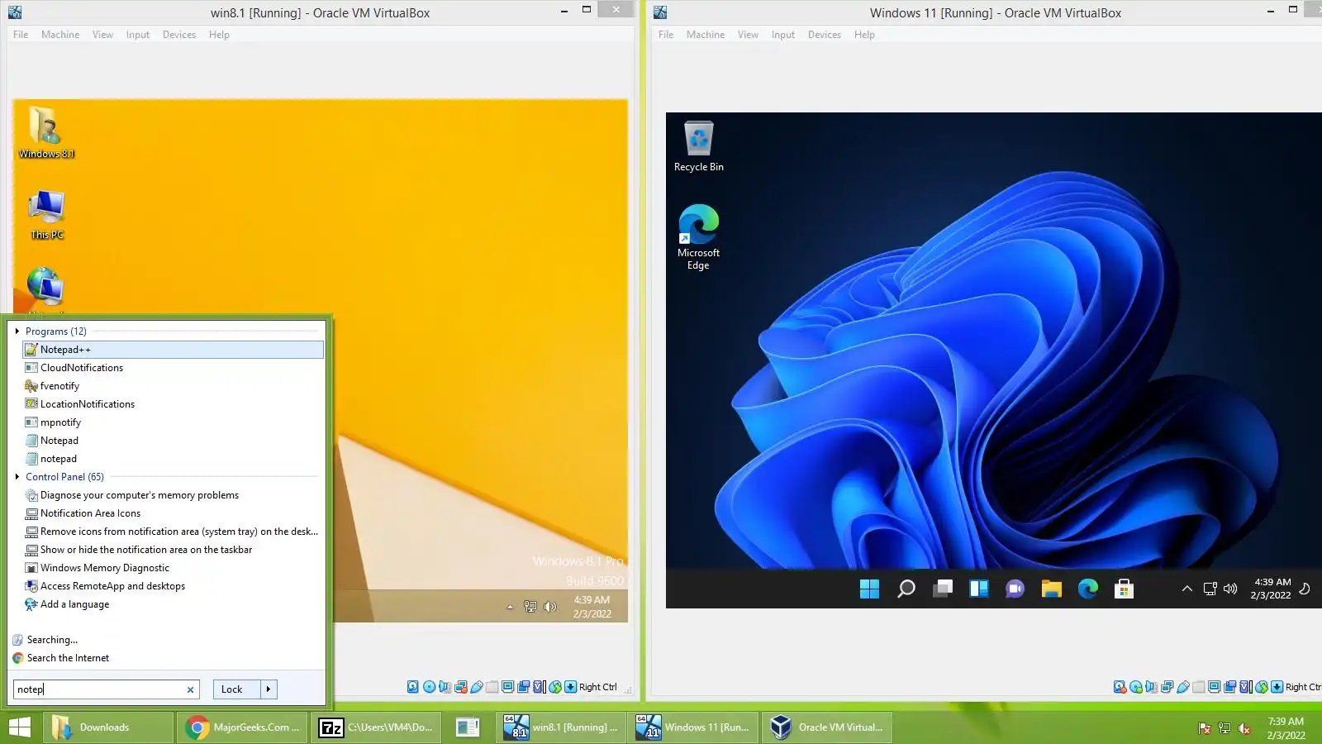Open Microsoft Store in the Windows 11 taskbar
The image size is (1322, 744).
(1124, 589)
